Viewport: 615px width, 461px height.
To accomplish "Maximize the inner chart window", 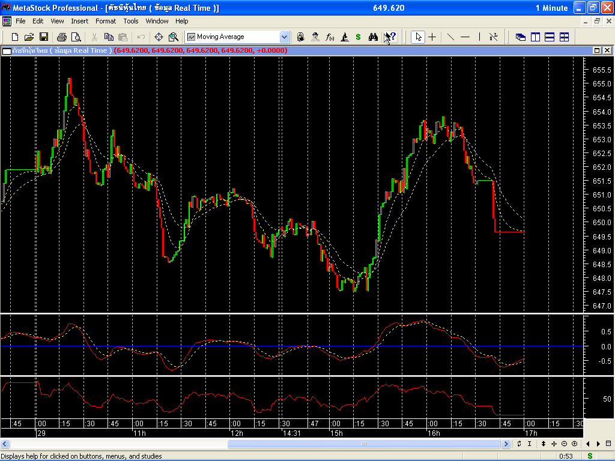I will coord(596,50).
